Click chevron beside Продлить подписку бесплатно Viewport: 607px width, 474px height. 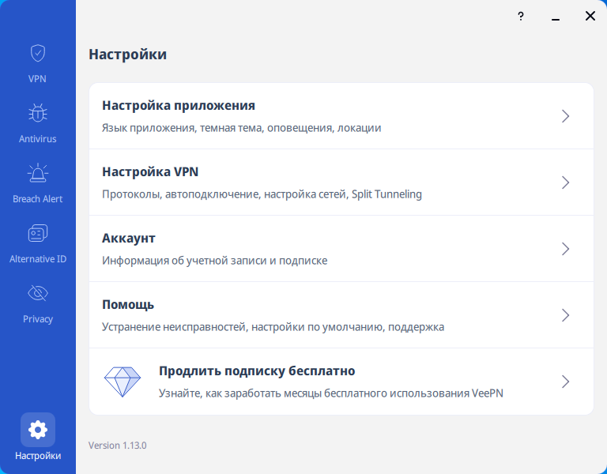click(565, 382)
